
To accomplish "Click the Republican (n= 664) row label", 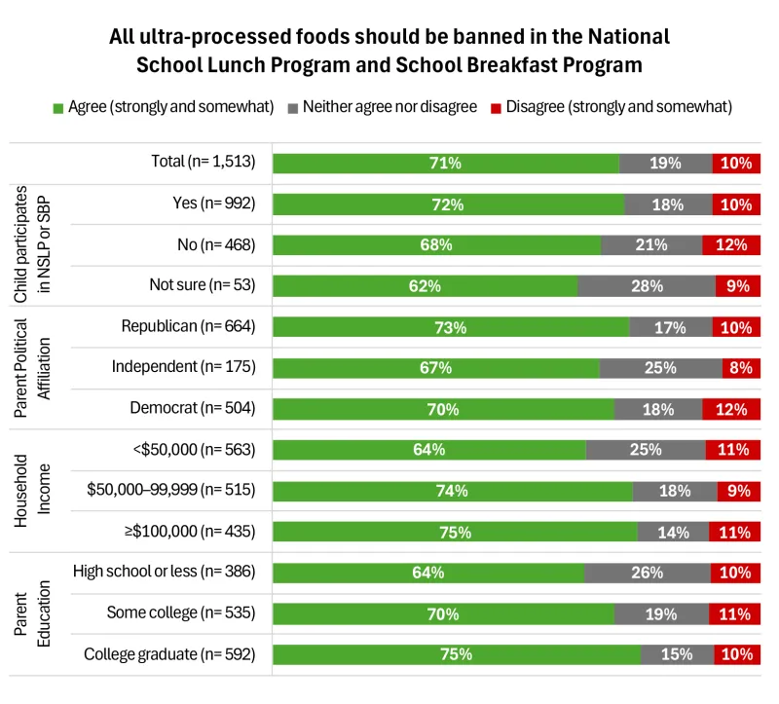I will 188,327.
